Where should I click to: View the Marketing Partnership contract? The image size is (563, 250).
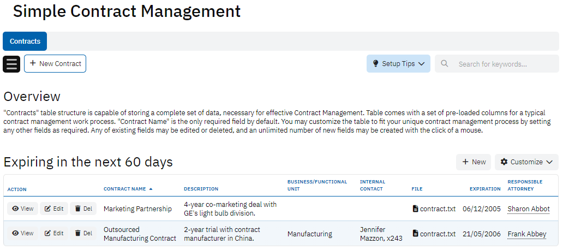pyautogui.click(x=22, y=209)
